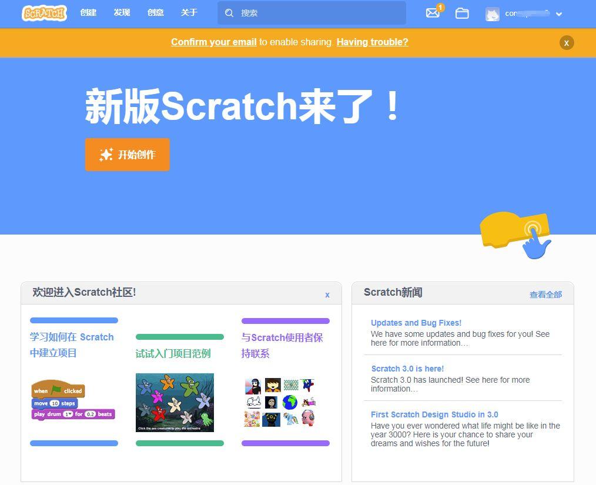The height and width of the screenshot is (485, 596).
Task: Click the 开始创作 button
Action: pos(128,155)
